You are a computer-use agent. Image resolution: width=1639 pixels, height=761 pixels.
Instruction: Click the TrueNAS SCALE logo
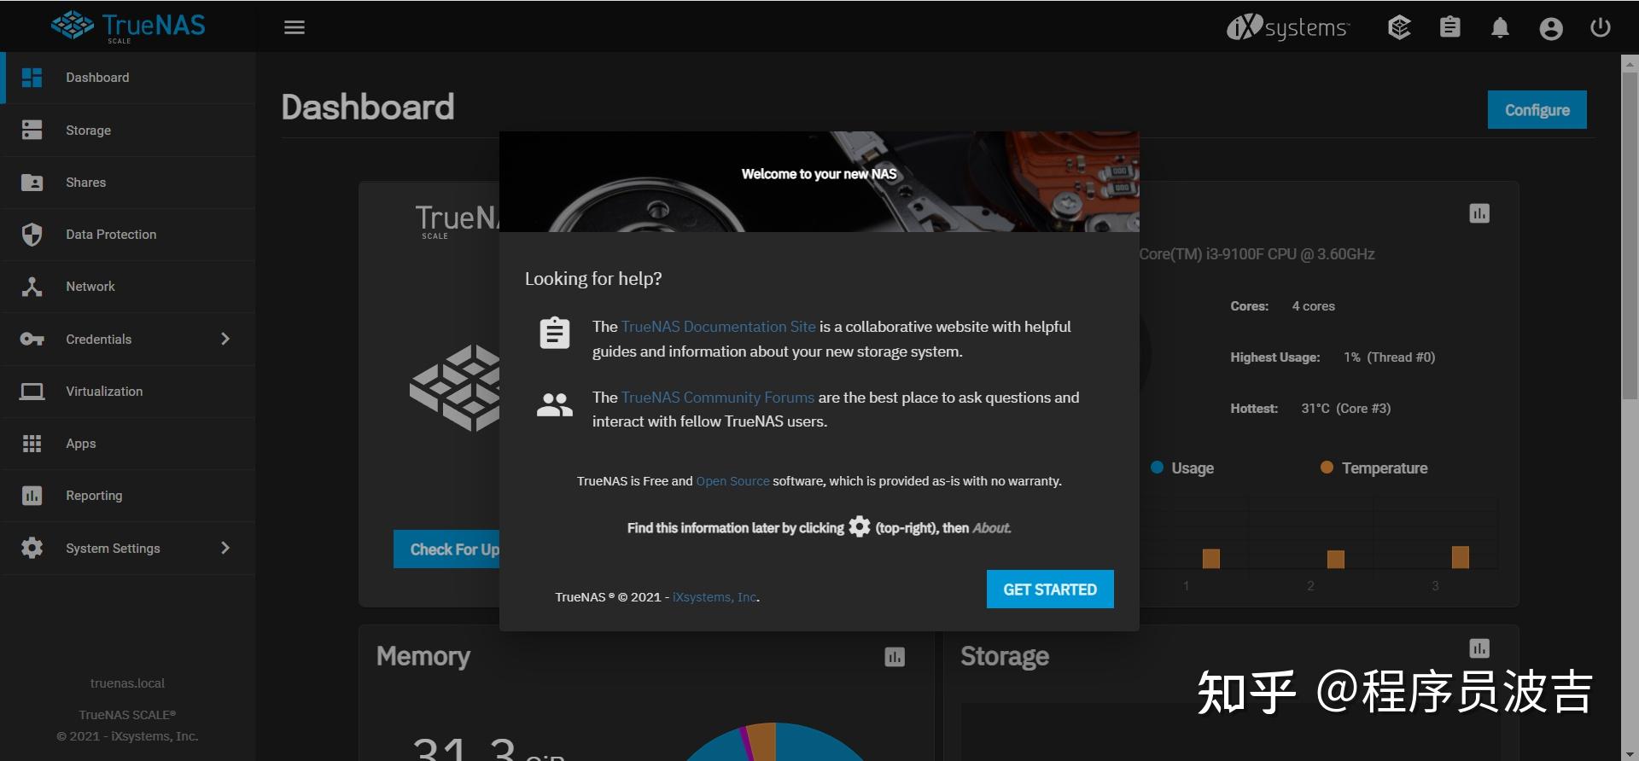click(x=128, y=26)
